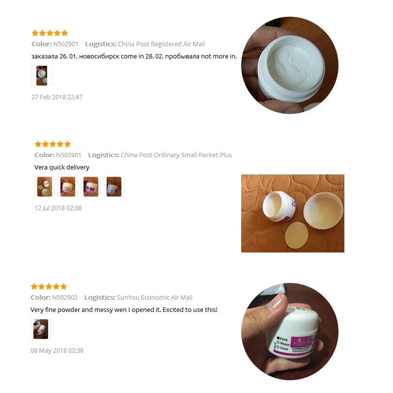
Task: Click the 12 Jul 2018 02:38 timestamp
Action: (x=58, y=208)
